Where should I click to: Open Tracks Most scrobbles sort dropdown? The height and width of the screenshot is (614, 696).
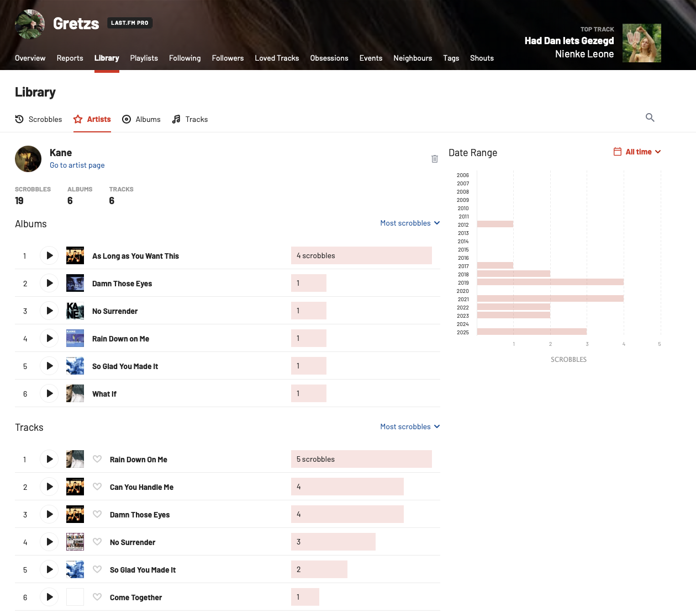point(410,426)
